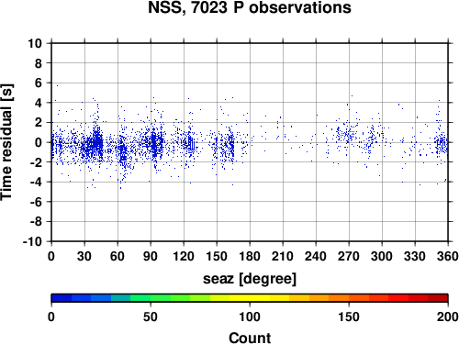Click the y-axis tick label '6'
This screenshot has width=459, height=344.
(x=38, y=83)
